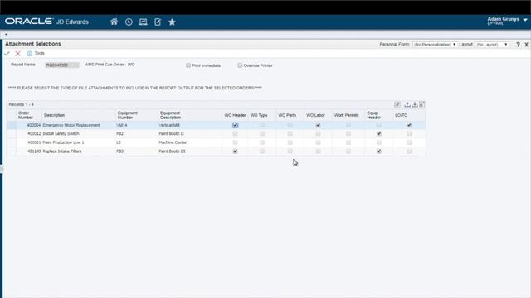Click the green OK checkmark icon
The image size is (531, 298).
7,53
